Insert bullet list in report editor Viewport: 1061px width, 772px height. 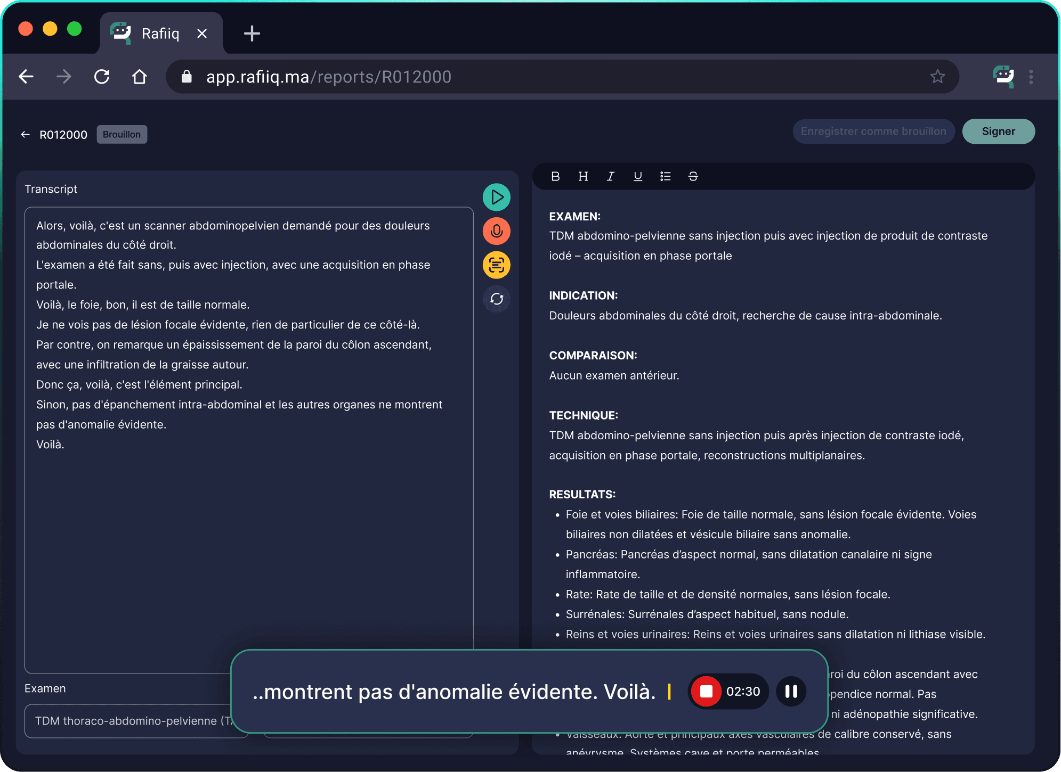(665, 176)
